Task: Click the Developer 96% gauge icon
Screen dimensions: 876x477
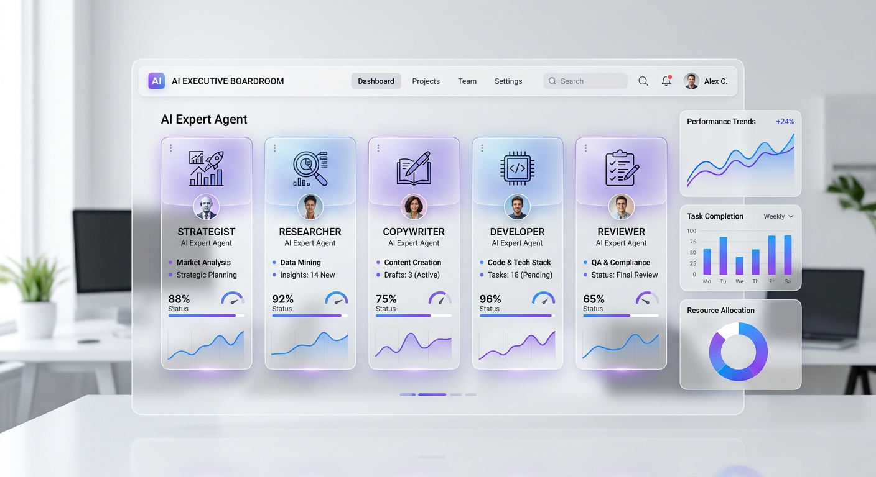Action: (543, 298)
